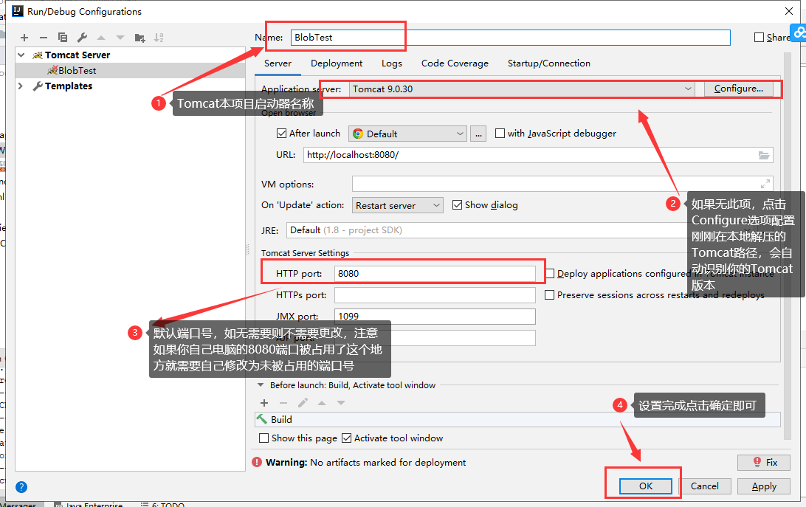
Task: Browse URL folder icon
Action: (764, 155)
